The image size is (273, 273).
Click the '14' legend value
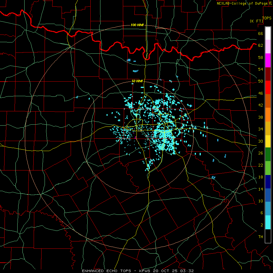[261, 189]
